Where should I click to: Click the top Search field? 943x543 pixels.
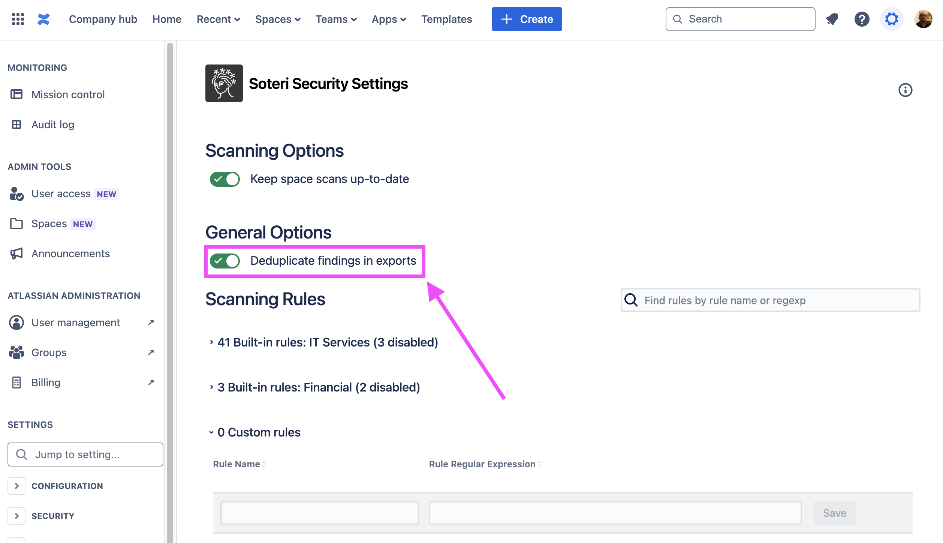740,19
